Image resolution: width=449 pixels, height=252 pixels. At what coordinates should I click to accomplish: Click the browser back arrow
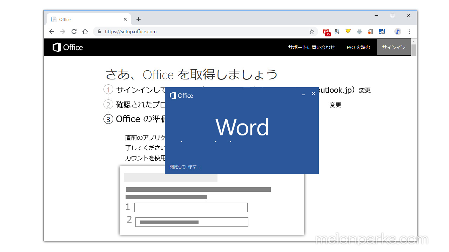click(52, 31)
